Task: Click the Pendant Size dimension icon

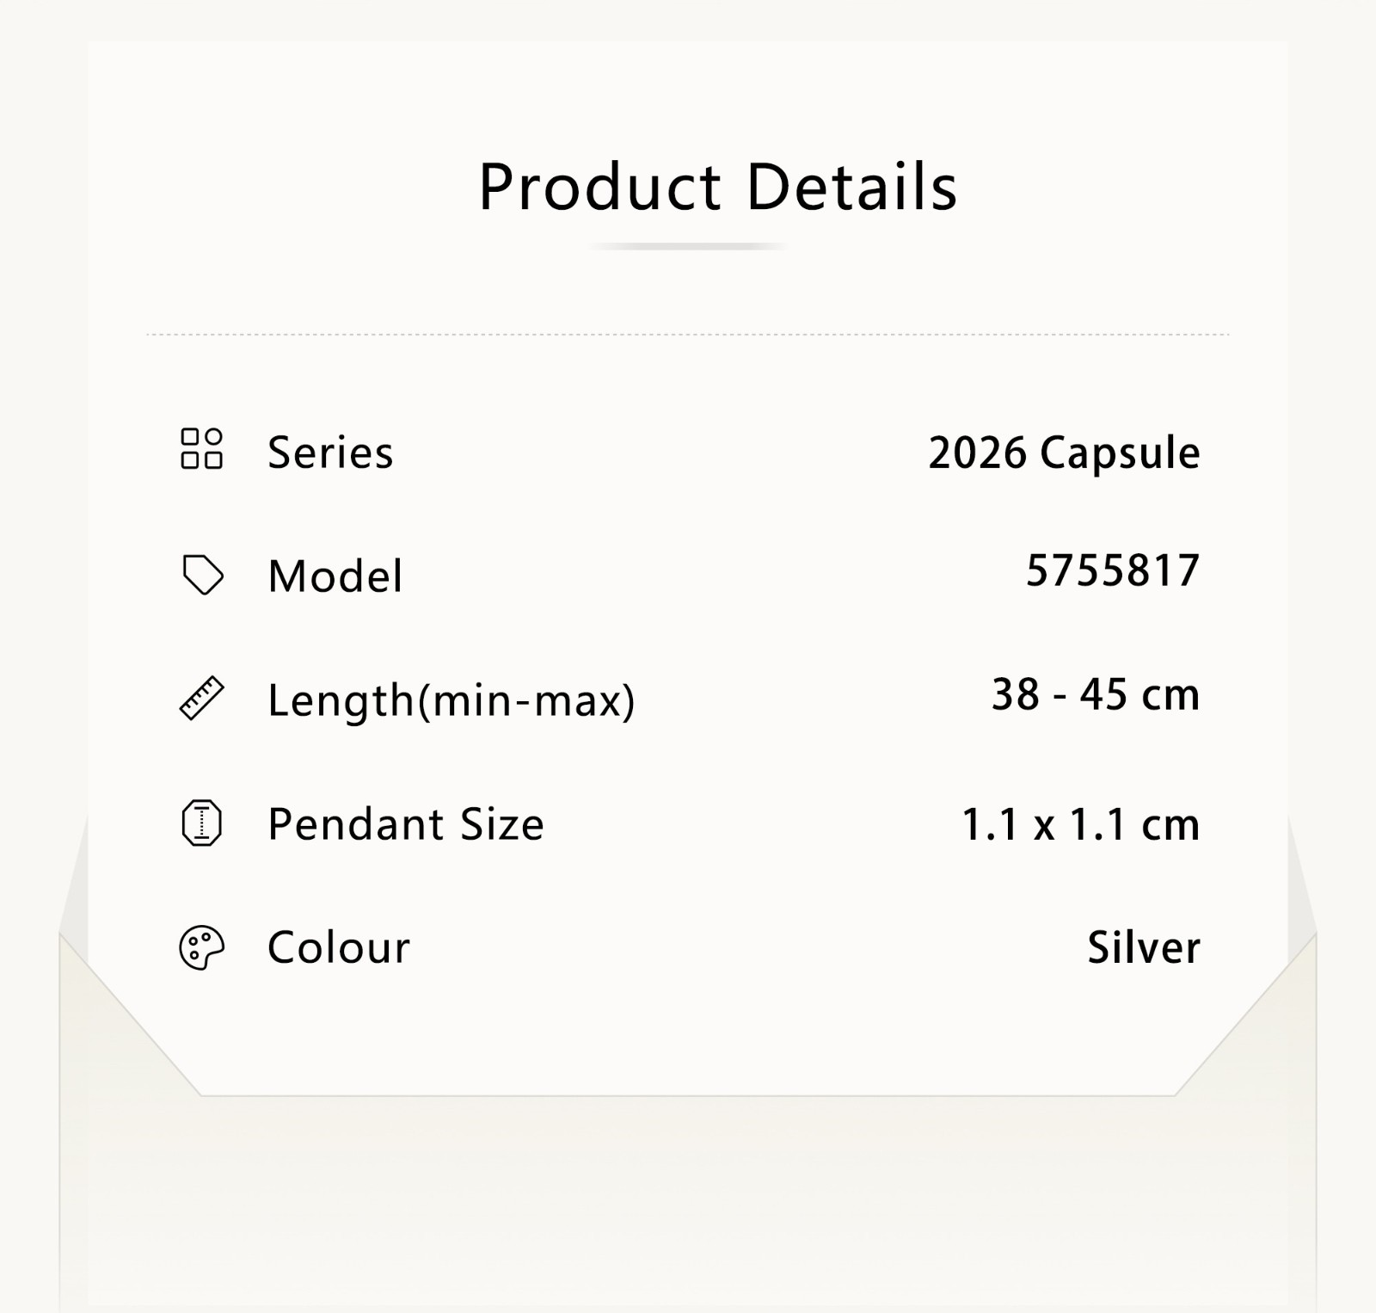Action: pyautogui.click(x=201, y=823)
